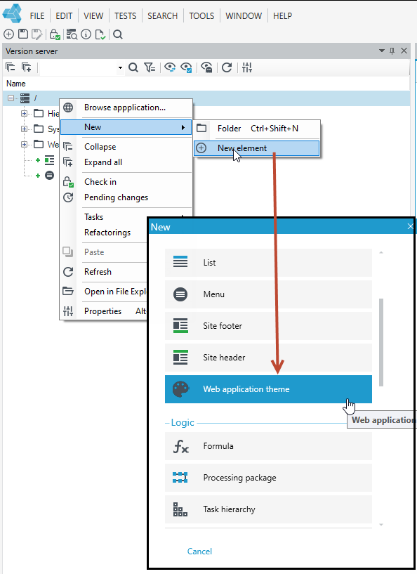This screenshot has width=417, height=574.
Task: Pick 'Processing package' in the New dialog
Action: [268, 478]
